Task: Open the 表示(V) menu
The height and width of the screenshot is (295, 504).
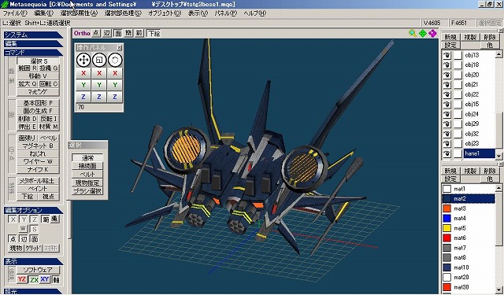Action: click(x=198, y=13)
